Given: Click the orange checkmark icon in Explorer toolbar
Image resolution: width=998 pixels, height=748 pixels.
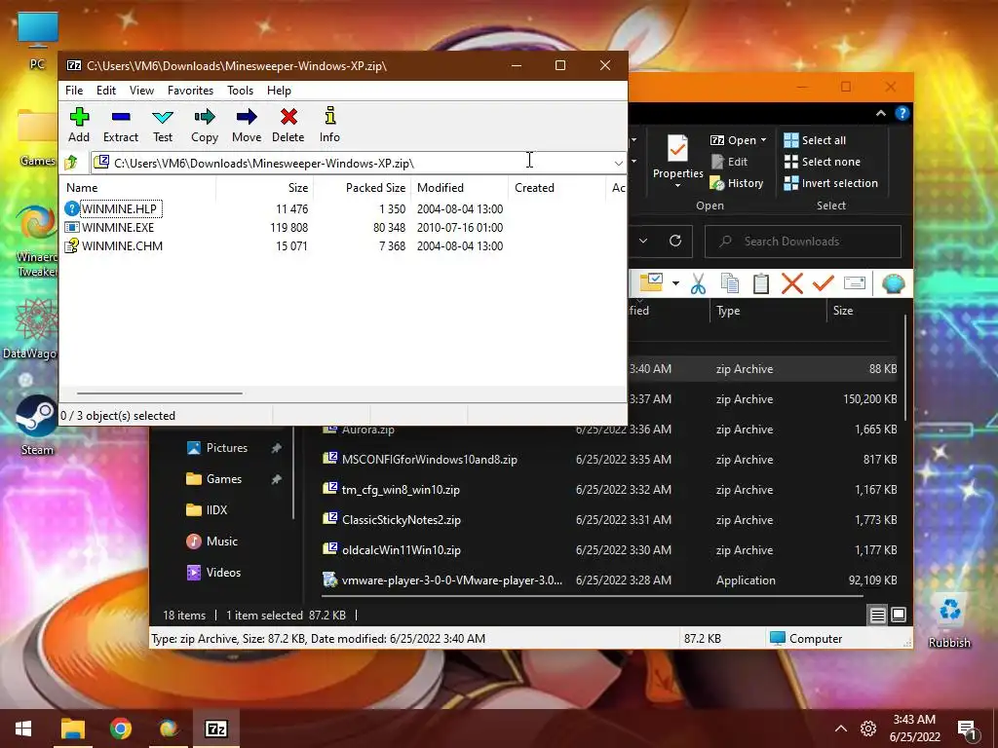Looking at the screenshot, I should point(823,283).
